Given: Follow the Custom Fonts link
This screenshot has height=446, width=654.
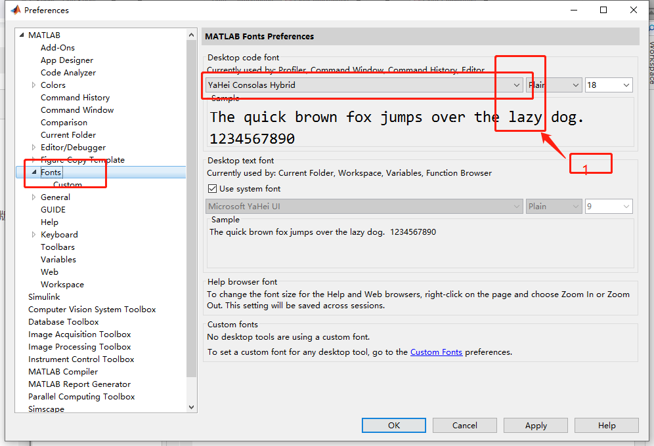Looking at the screenshot, I should [x=436, y=352].
